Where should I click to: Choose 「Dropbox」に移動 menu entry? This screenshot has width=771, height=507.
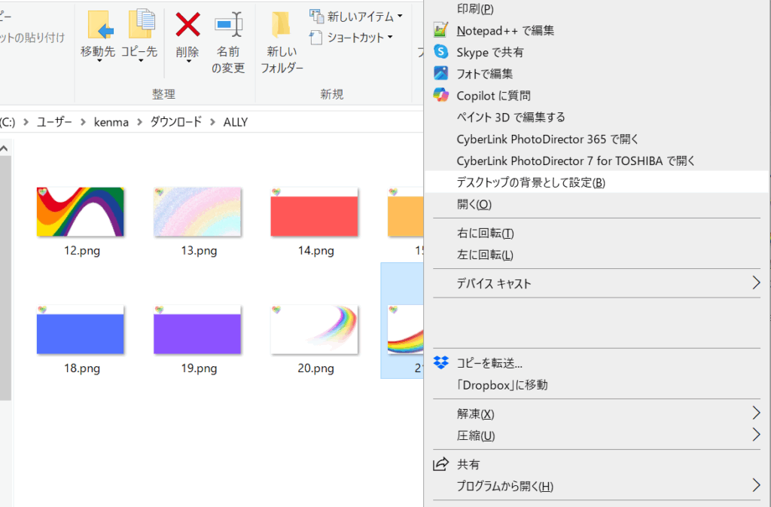tap(596, 385)
